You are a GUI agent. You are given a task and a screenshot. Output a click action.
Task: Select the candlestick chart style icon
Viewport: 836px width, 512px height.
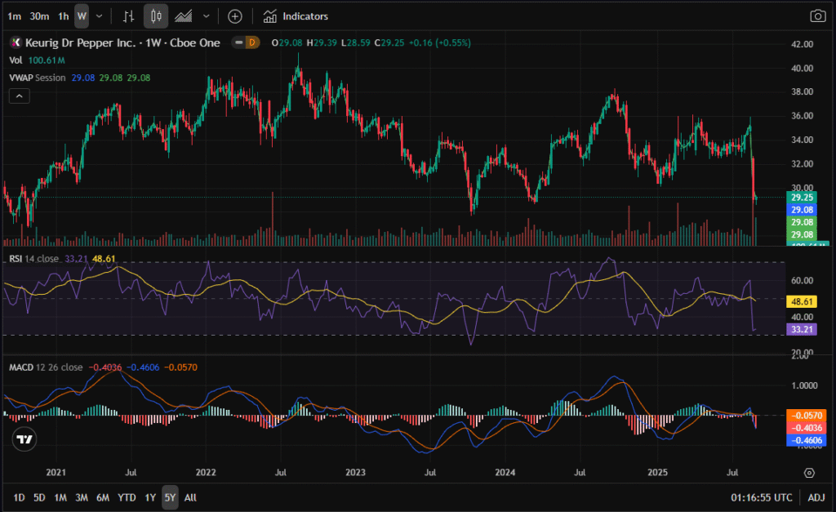tap(156, 16)
